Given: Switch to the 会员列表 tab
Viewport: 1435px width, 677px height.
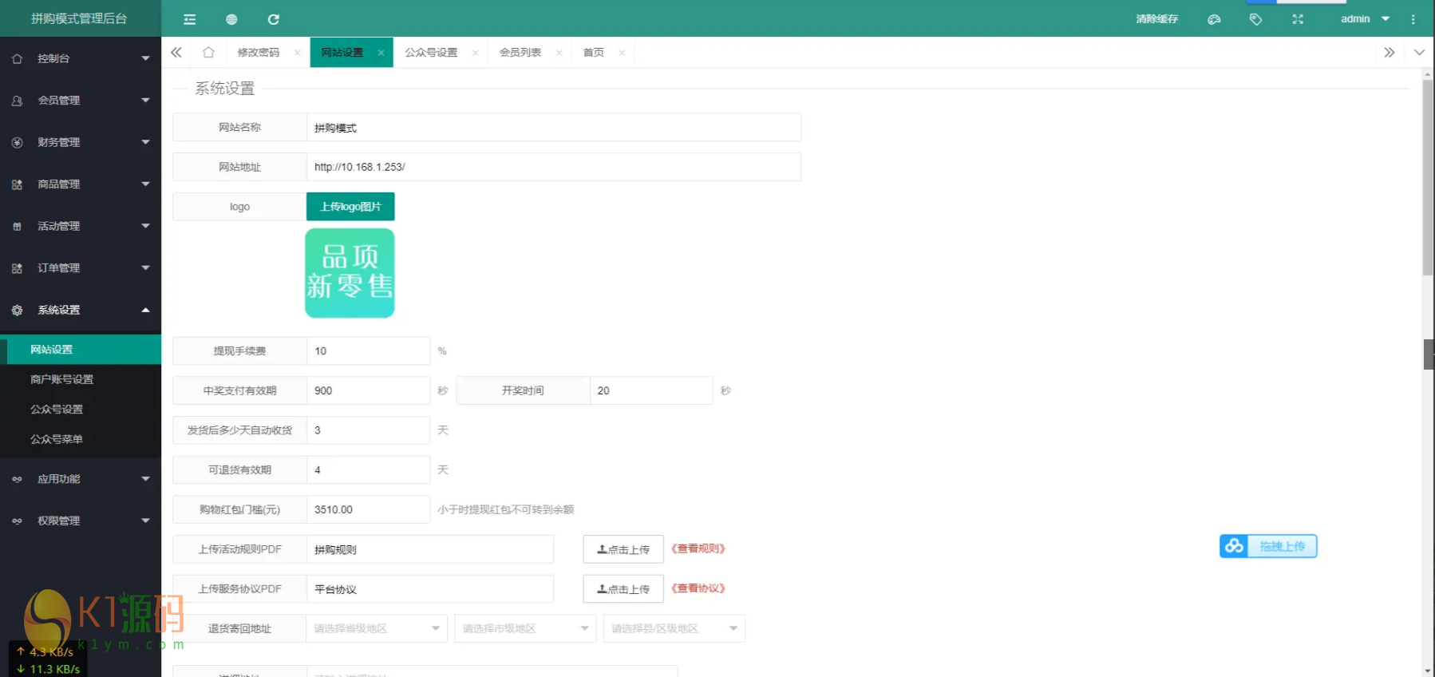Looking at the screenshot, I should [x=520, y=53].
